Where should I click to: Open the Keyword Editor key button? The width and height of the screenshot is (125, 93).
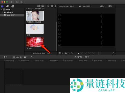click(x=17, y=2)
